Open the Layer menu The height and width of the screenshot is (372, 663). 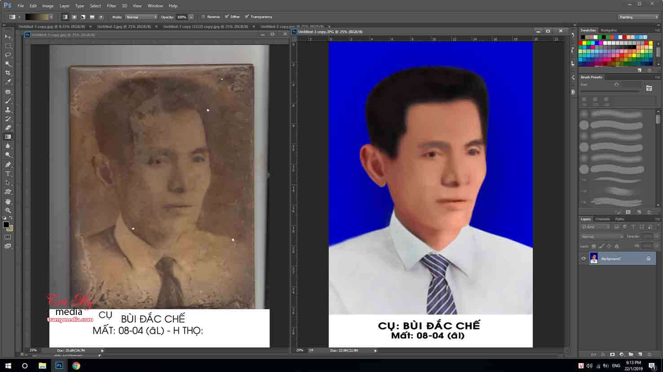coord(64,6)
